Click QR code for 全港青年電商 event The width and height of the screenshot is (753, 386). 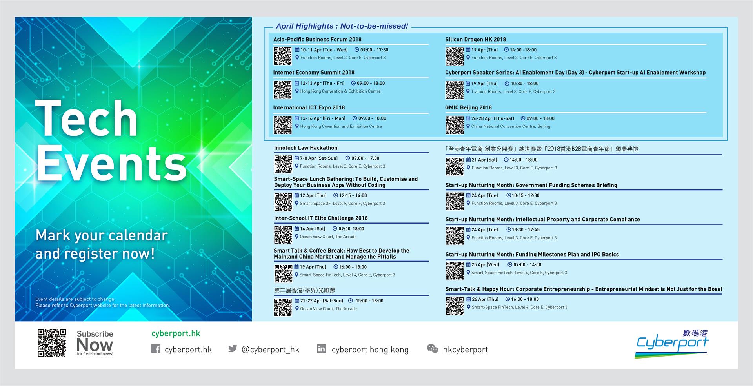click(x=455, y=166)
